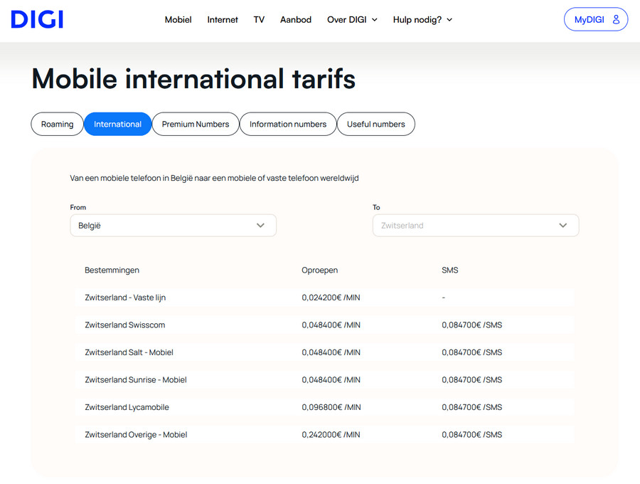The image size is (640, 484).
Task: Switch to Premium Numbers tab
Action: tap(196, 124)
